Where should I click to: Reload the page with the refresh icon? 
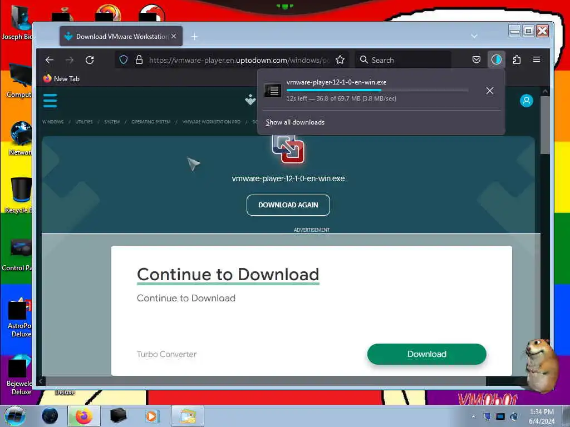coord(90,60)
